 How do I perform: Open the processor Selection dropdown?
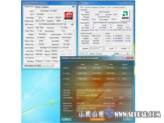97,49
